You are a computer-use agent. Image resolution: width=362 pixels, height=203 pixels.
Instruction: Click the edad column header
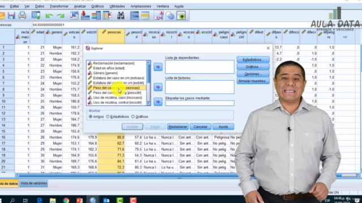click(x=37, y=36)
